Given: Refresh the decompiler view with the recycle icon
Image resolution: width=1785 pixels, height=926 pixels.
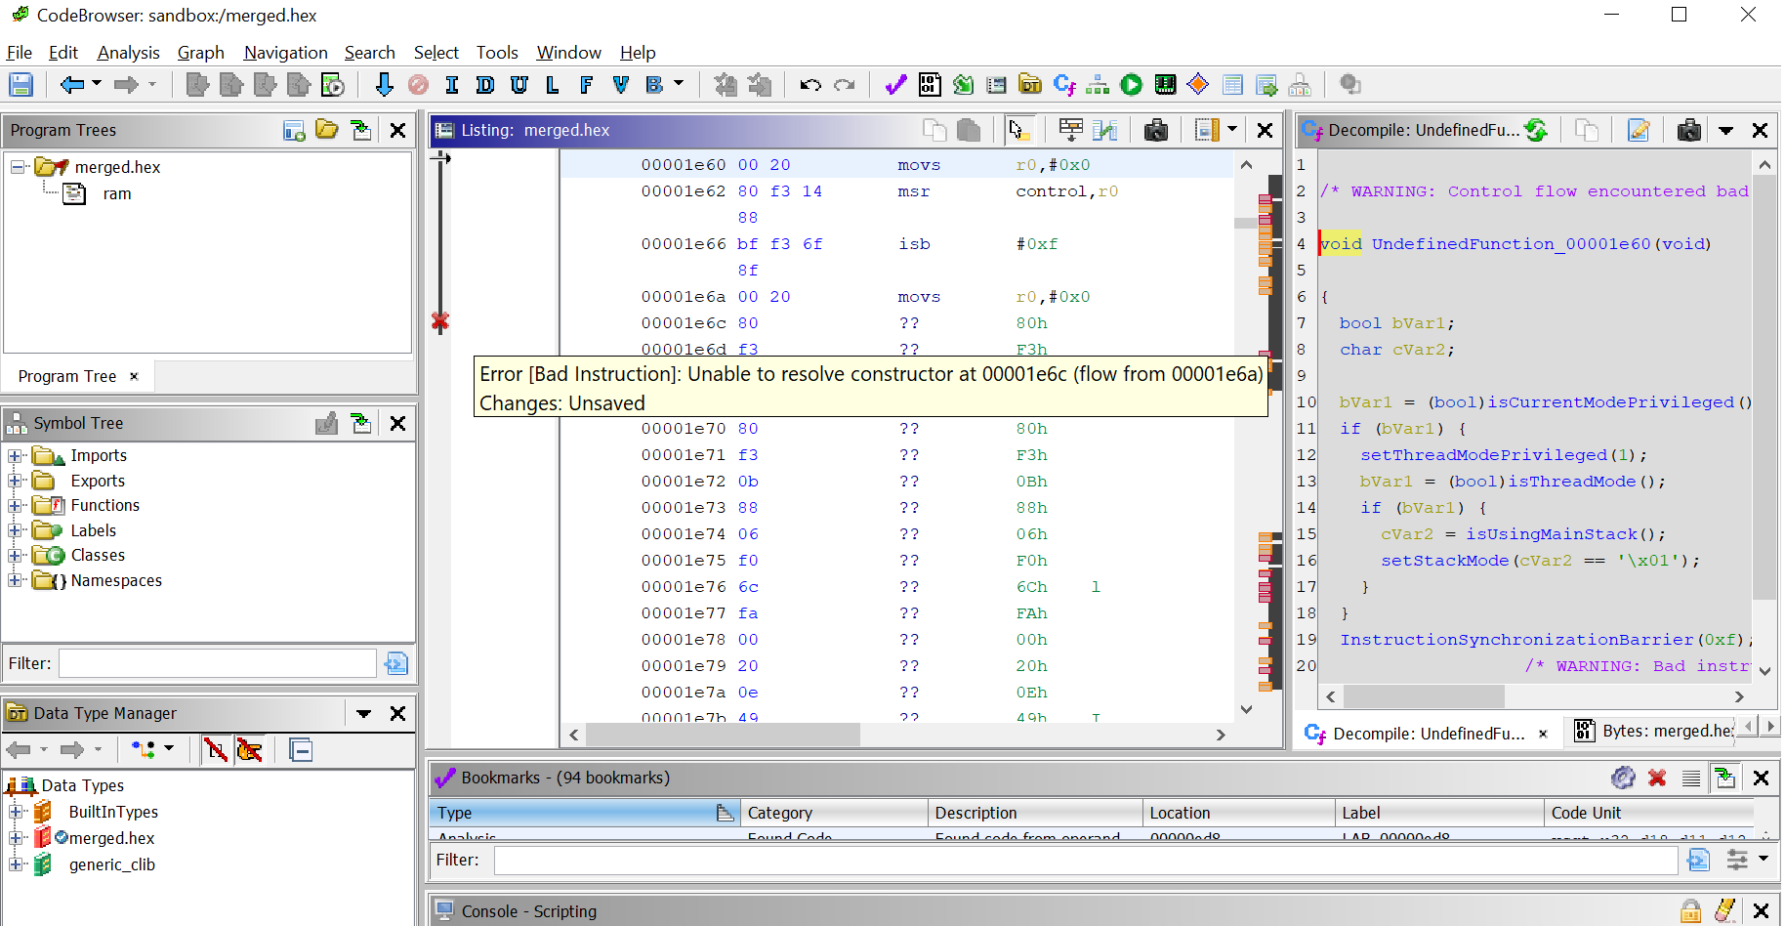Looking at the screenshot, I should [1536, 129].
